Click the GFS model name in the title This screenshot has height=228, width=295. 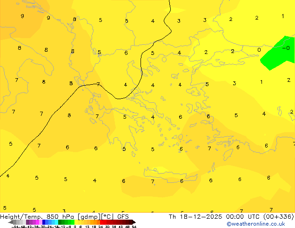(x=123, y=217)
